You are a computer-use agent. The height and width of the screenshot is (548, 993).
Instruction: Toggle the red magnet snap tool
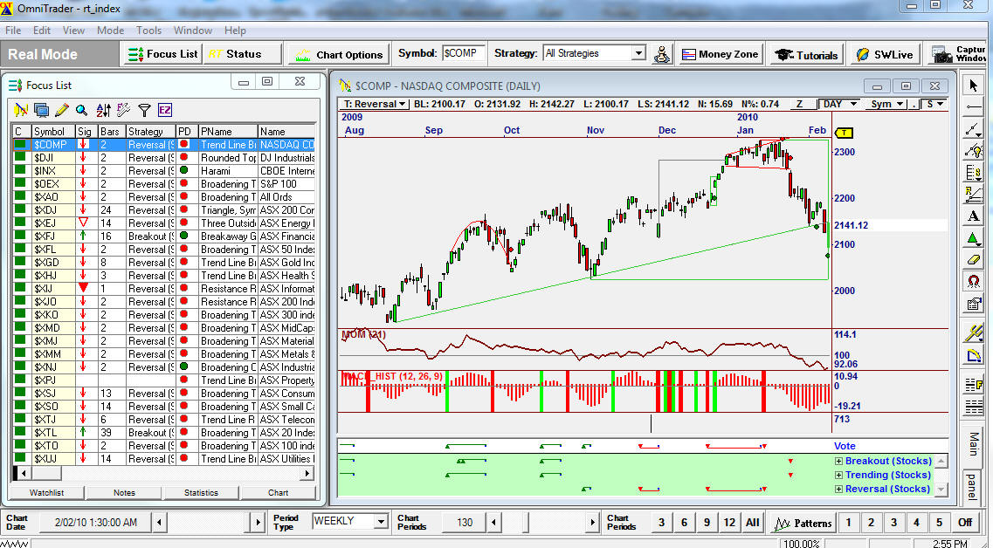tap(974, 281)
